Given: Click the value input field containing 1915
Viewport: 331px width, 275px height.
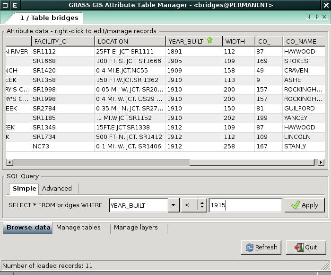Looking at the screenshot, I should point(245,205).
